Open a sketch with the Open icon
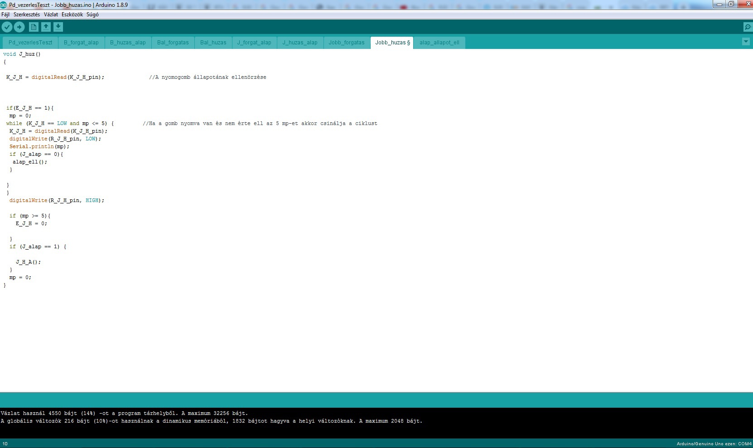The height and width of the screenshot is (448, 753). click(46, 27)
